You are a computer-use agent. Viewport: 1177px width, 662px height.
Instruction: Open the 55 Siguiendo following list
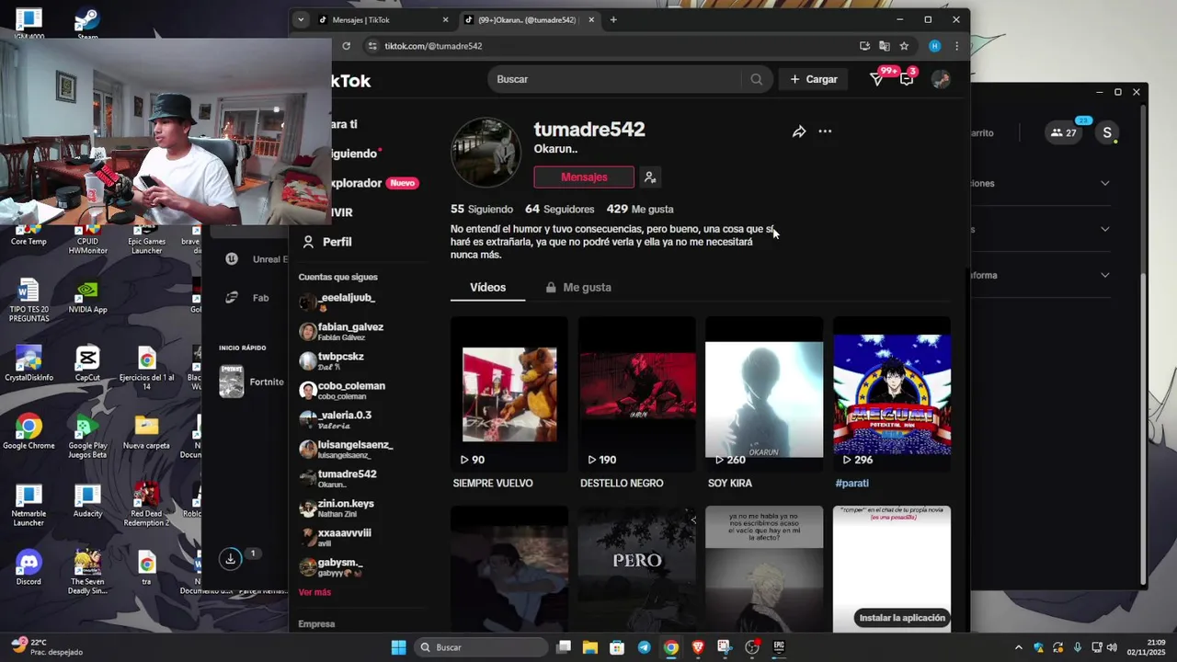(482, 210)
